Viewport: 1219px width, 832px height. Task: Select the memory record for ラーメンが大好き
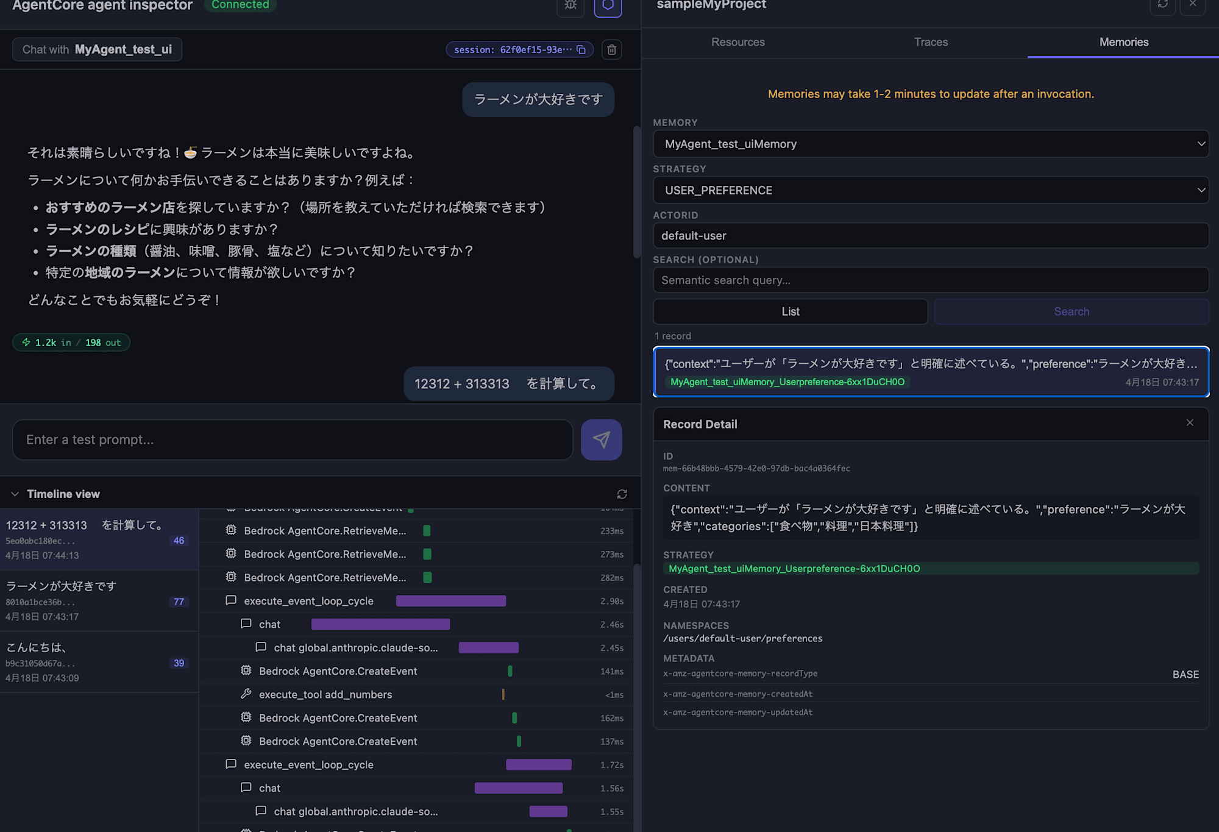(930, 372)
